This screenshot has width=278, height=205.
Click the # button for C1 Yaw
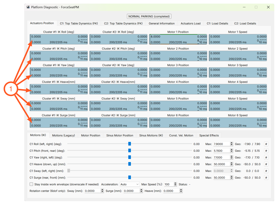tap(266, 157)
